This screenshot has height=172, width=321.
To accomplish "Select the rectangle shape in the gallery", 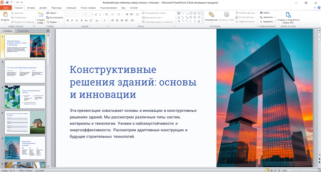I will [x=191, y=13].
